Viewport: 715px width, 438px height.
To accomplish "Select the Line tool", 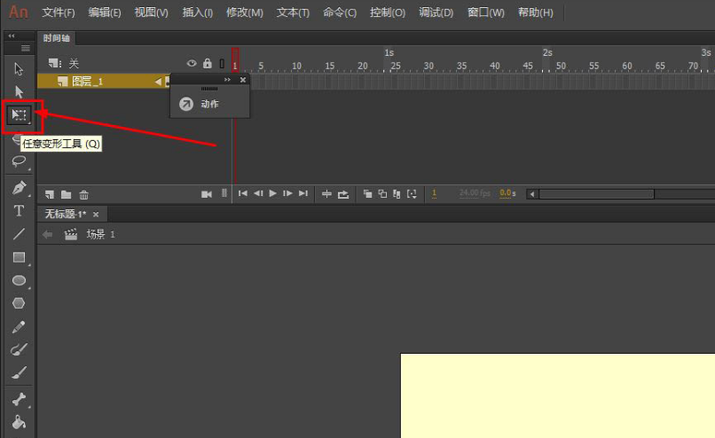I will click(19, 234).
